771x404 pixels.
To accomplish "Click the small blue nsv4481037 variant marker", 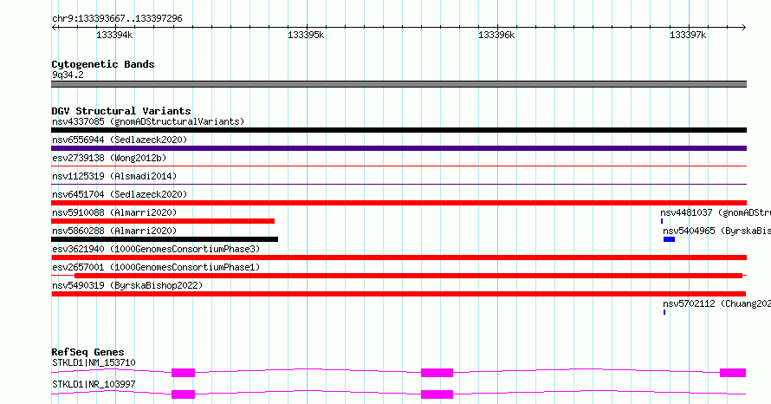I will (662, 221).
